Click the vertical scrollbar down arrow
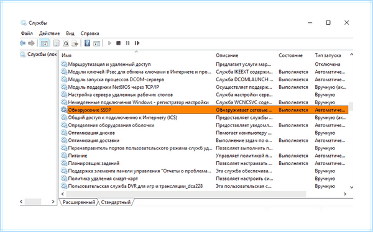 point(351,187)
